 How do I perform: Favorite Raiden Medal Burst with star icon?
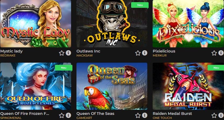click(x=214, y=115)
